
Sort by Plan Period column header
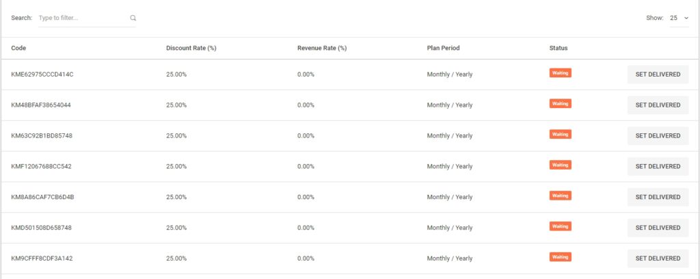click(x=443, y=48)
